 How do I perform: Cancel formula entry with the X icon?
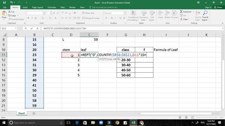point(26,28)
